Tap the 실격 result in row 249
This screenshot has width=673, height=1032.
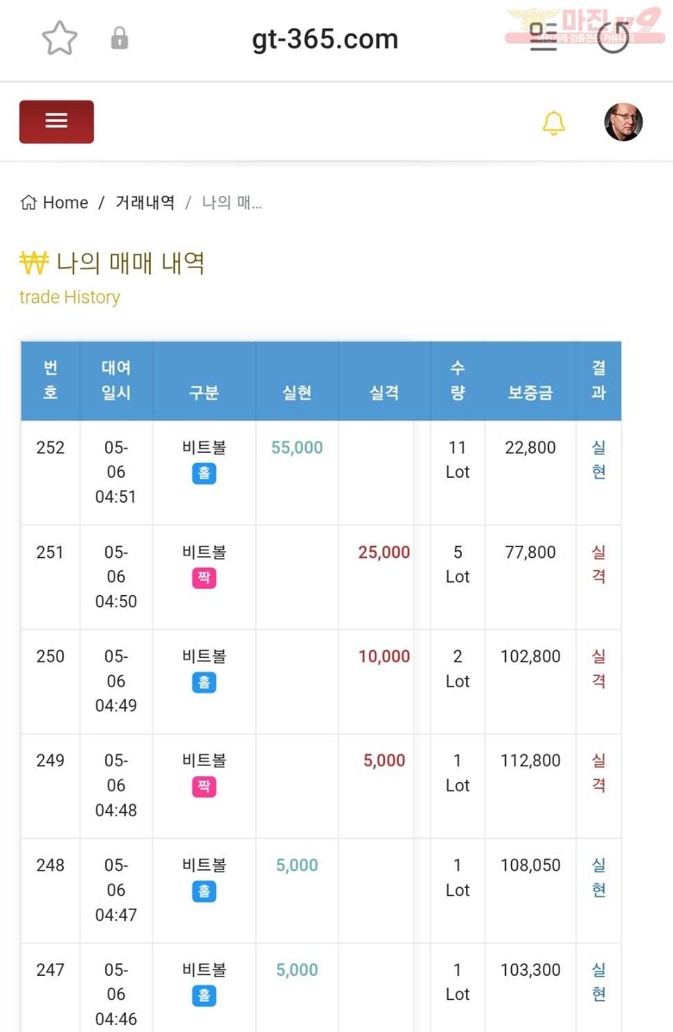[x=599, y=773]
